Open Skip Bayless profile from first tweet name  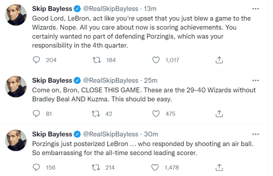[x=52, y=9]
